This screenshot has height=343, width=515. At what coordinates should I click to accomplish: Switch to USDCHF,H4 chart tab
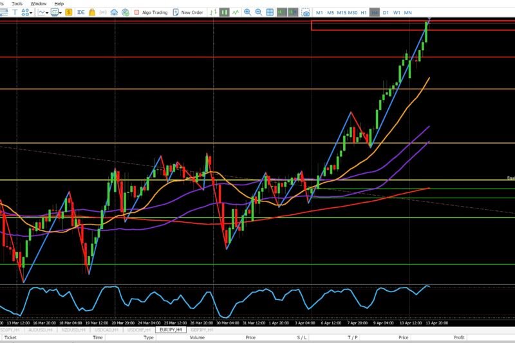(x=138, y=330)
